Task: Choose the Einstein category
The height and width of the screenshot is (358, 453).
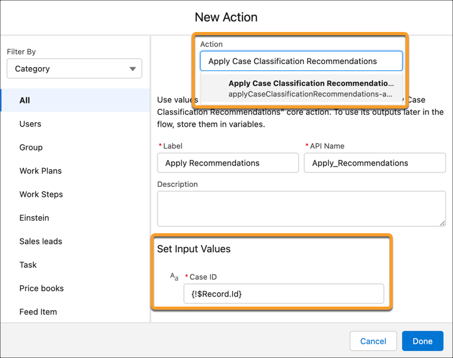Action: (34, 218)
